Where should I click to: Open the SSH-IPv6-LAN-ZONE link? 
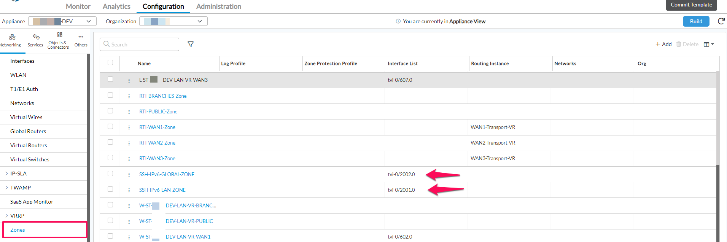coord(162,190)
